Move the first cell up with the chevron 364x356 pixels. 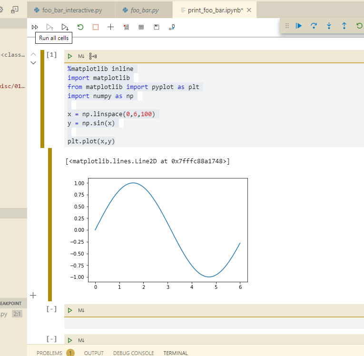[33, 54]
